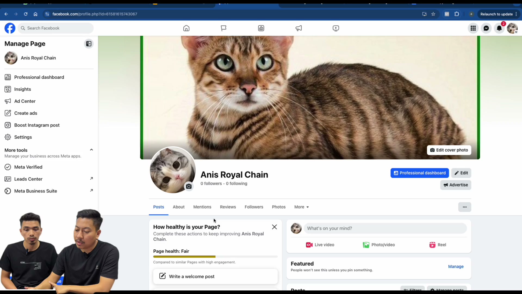
Task: Start a Live video post
Action: coord(320,245)
